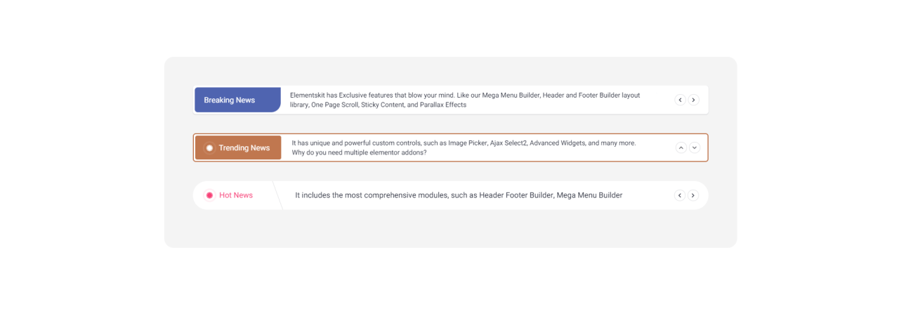The width and height of the screenshot is (899, 309).
Task: Click the pink dot beside Hot News
Action: click(x=209, y=195)
